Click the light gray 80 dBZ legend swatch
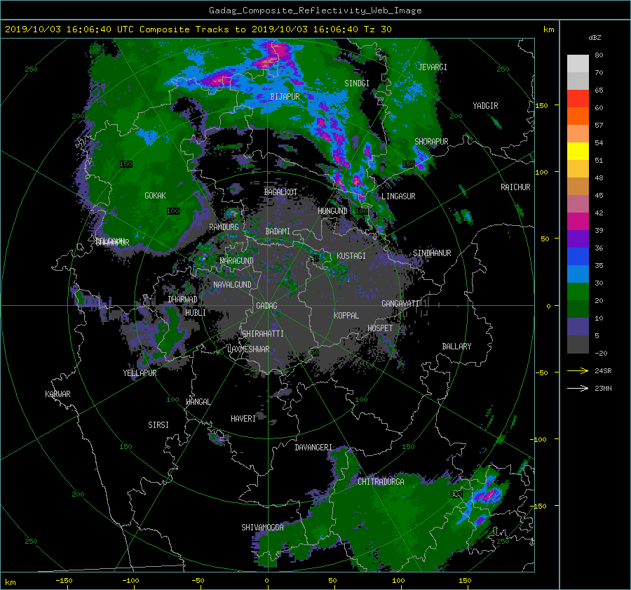Screen dimensions: 631x590 point(578,63)
